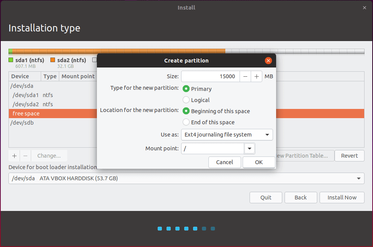
Task: Click the Revert button
Action: click(x=349, y=156)
